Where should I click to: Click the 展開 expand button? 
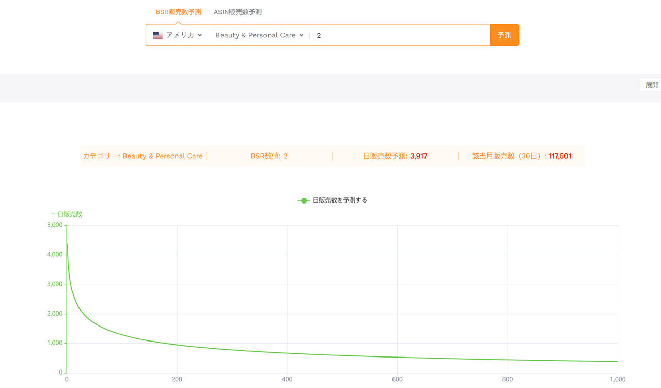651,85
